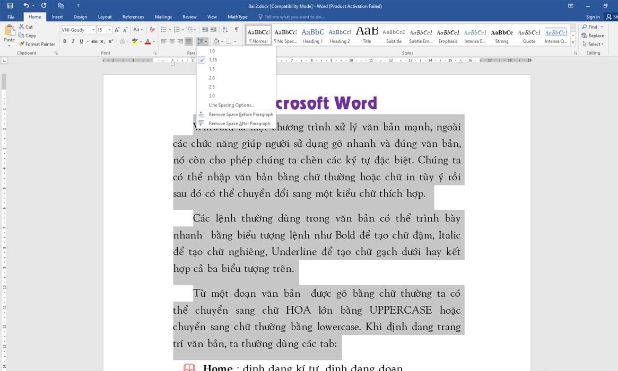Viewport: 618px width, 371px height.
Task: Apply the Heading 1 style
Action: click(312, 35)
